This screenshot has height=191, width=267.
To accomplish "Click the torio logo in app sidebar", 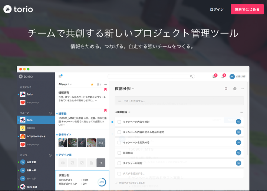I will [x=26, y=77].
